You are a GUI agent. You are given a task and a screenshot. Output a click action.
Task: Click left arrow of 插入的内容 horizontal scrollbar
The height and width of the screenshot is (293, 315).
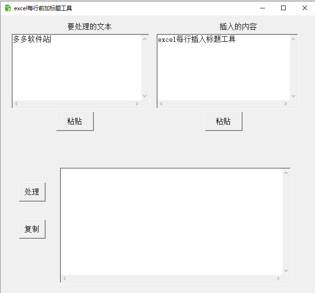point(161,104)
